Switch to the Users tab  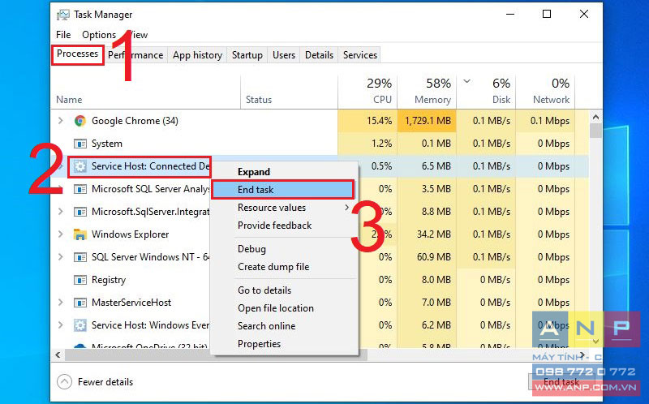[x=284, y=55]
